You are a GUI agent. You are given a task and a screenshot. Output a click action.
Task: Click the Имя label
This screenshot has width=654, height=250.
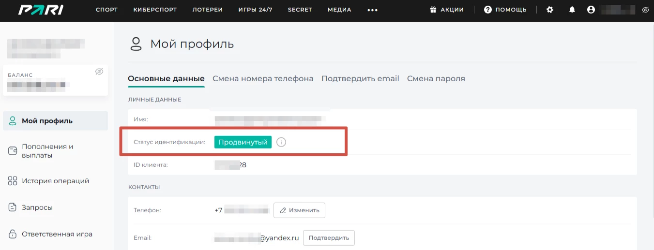[x=141, y=119]
